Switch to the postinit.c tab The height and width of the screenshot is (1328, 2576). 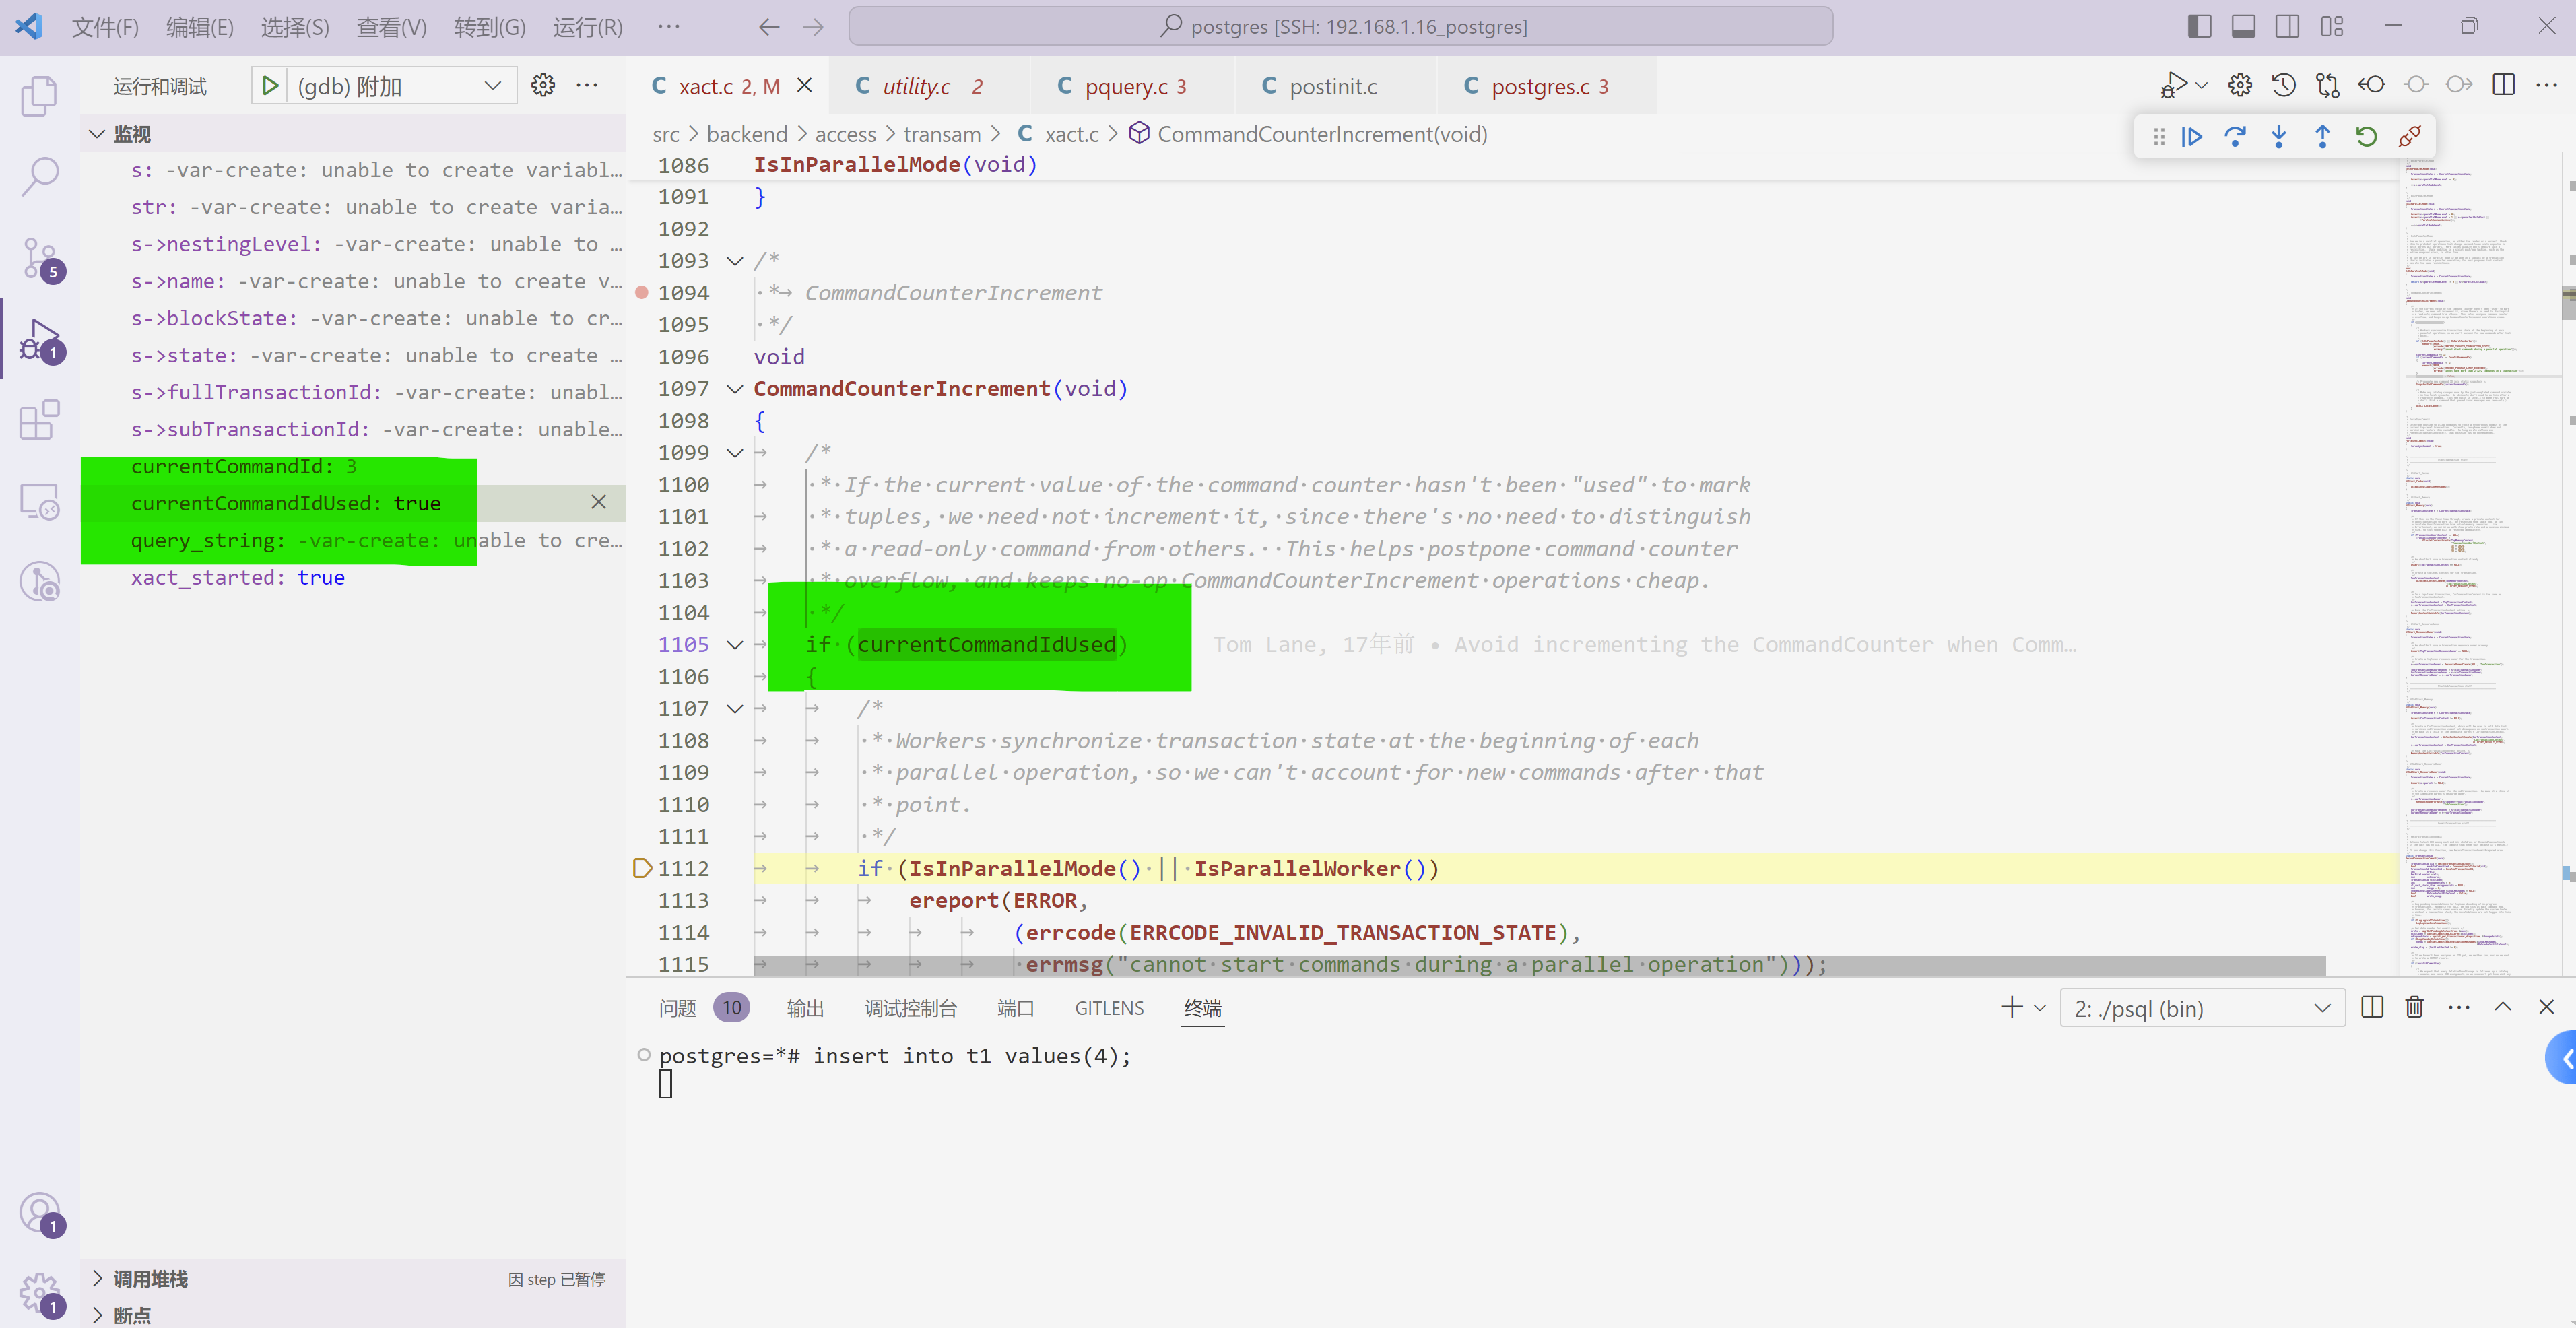click(x=1335, y=86)
